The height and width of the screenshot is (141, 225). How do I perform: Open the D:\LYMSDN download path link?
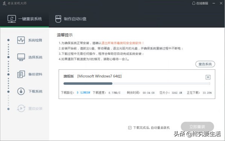click(x=84, y=93)
